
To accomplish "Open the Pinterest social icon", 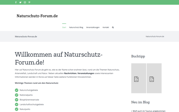I will [x=29, y=2].
